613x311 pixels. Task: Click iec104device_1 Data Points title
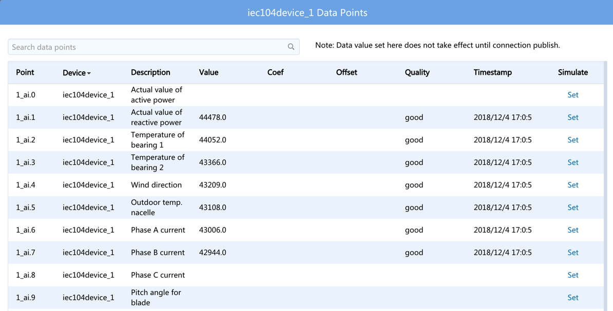tap(308, 12)
